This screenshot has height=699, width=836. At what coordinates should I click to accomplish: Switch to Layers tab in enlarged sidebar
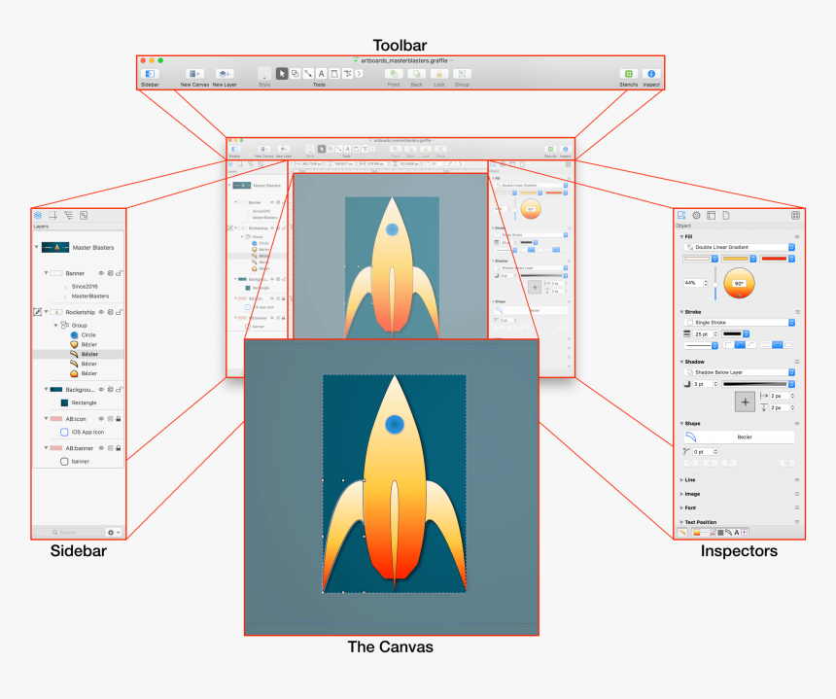[38, 216]
